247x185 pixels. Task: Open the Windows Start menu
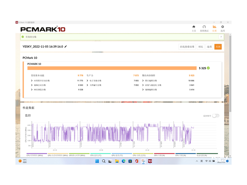(x=97, y=161)
